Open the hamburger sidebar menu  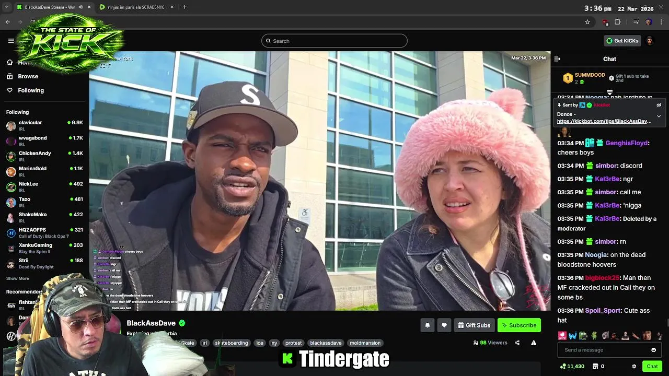pos(11,41)
